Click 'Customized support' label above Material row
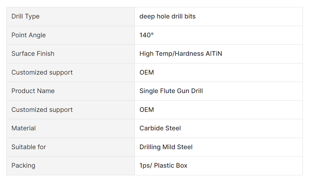This screenshot has width=316, height=182. point(70,110)
